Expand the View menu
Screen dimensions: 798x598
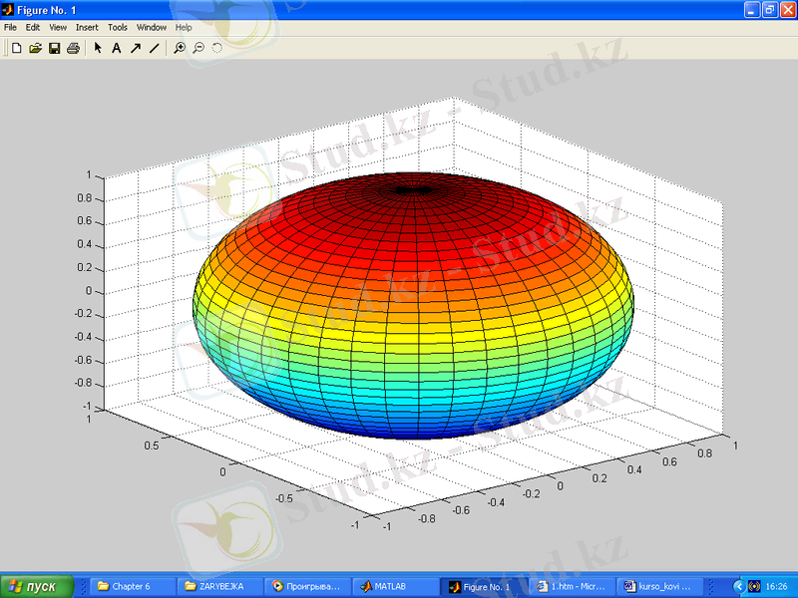pyautogui.click(x=58, y=28)
